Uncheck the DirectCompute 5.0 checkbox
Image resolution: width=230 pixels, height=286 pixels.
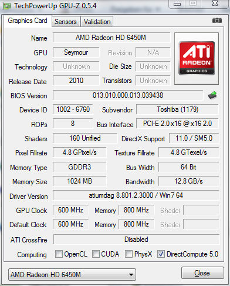(x=161, y=254)
